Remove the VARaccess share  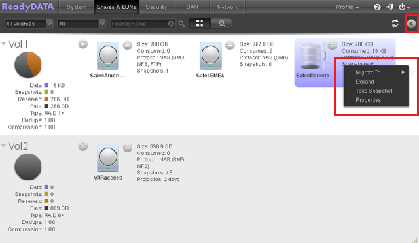tap(128, 147)
